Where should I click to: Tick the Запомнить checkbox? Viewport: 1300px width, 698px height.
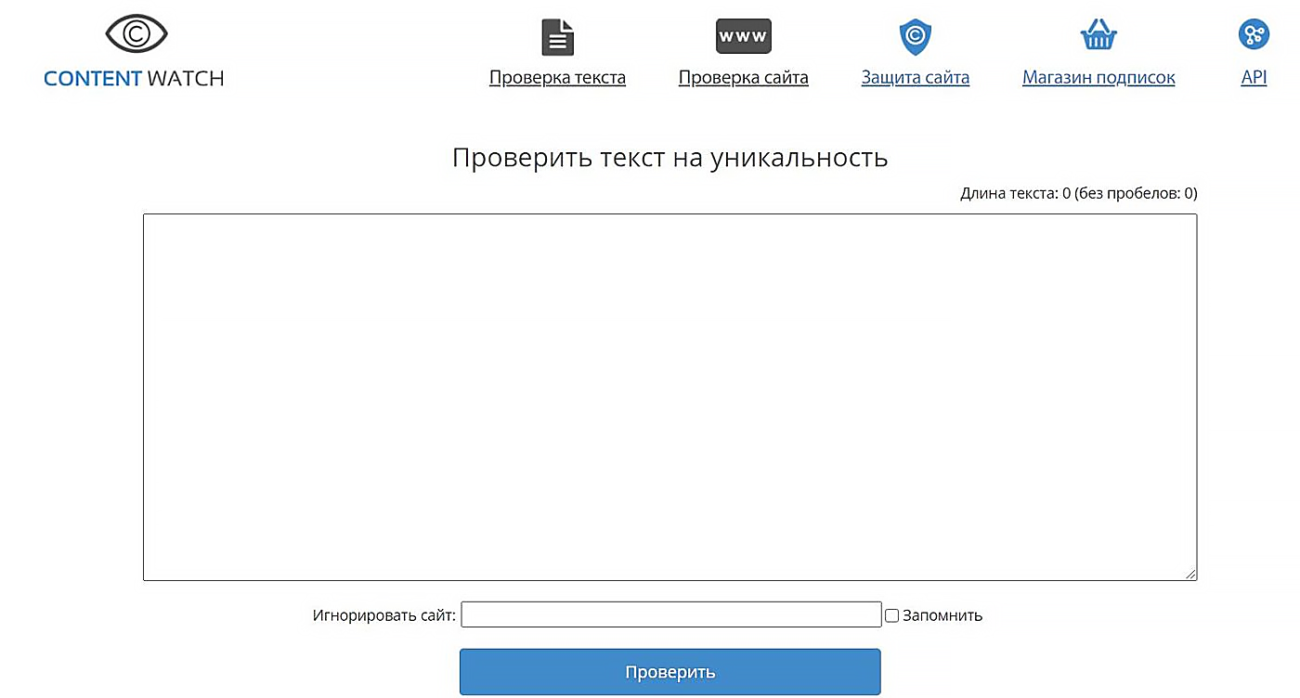click(891, 615)
